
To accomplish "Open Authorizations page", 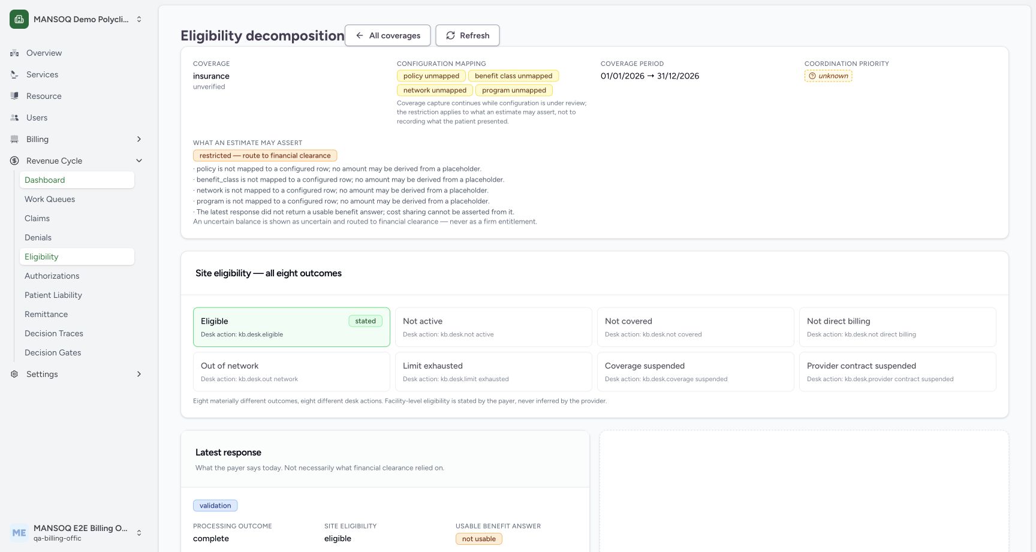I will click(77, 276).
